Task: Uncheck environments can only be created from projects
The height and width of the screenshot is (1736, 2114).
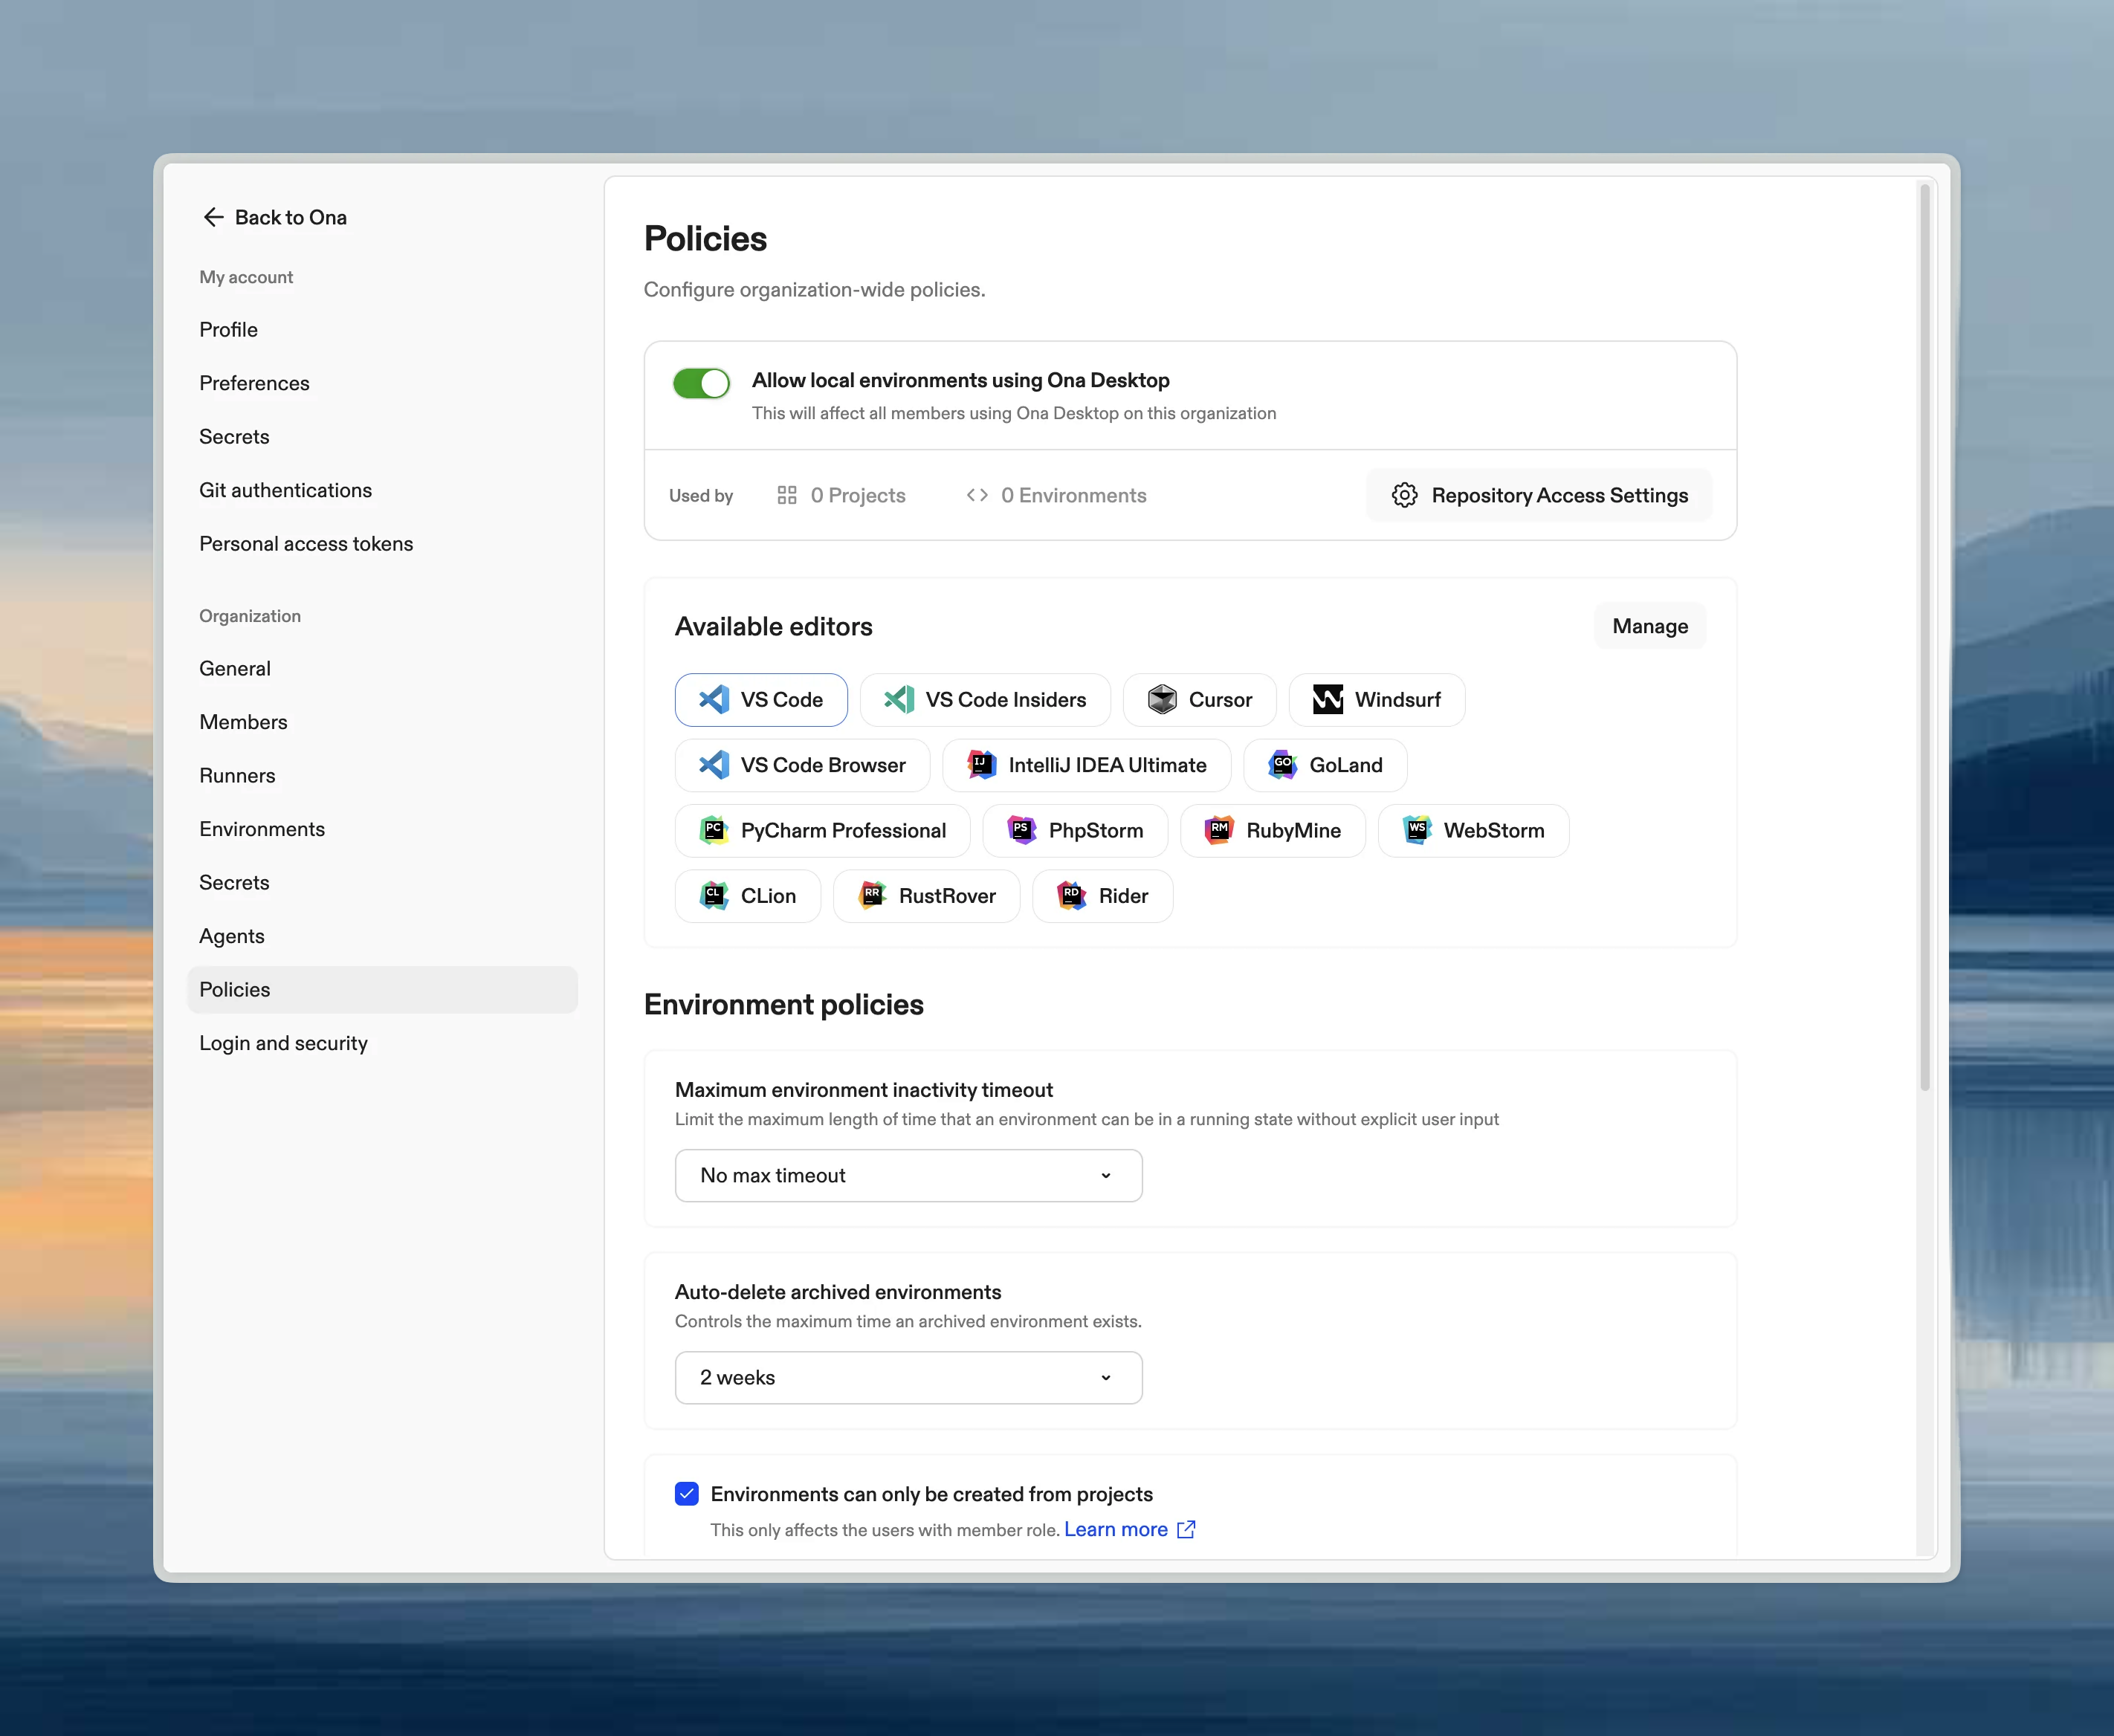Action: (686, 1493)
